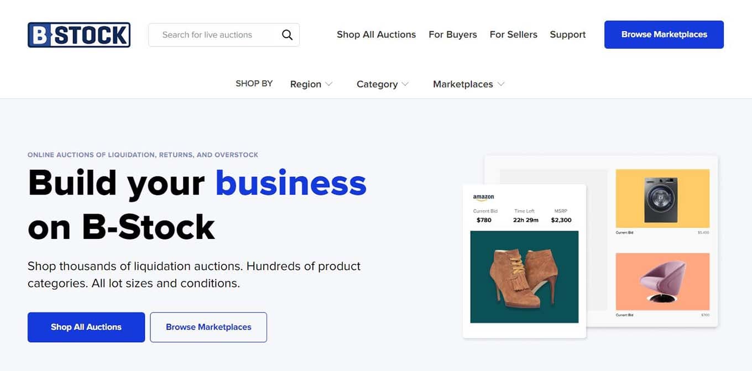Select the purple chair product thumbnail

(662, 281)
